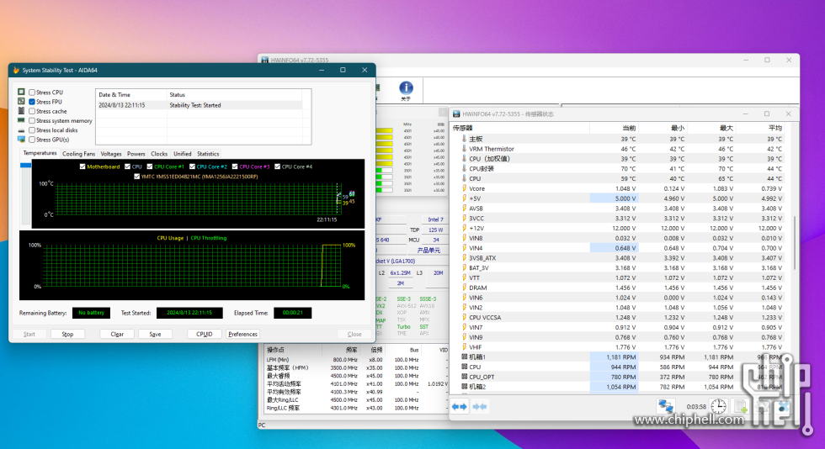Select the Unified tab
The height and width of the screenshot is (449, 825).
tap(182, 154)
